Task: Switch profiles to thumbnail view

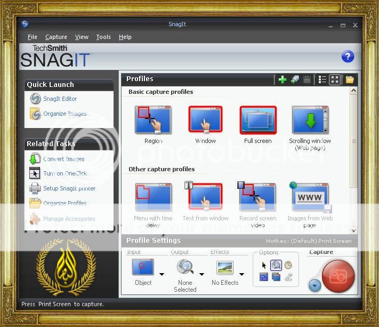Action: tap(335, 79)
